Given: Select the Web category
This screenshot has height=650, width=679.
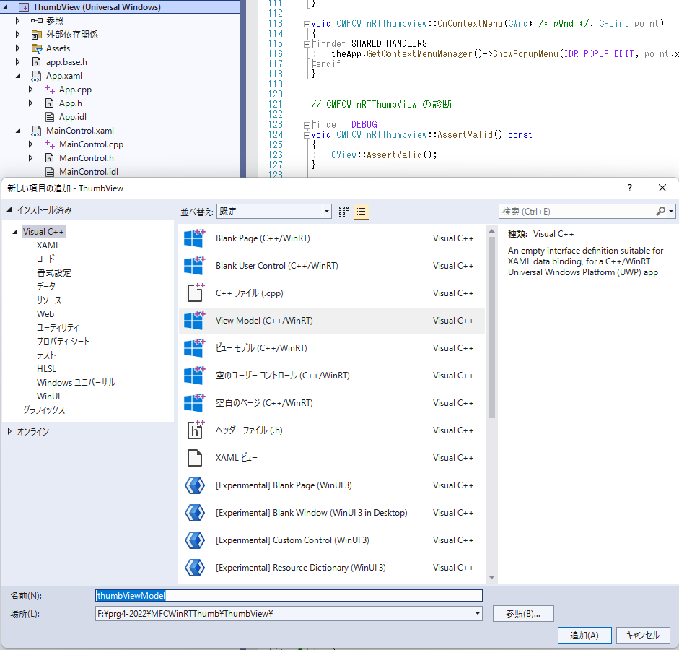Looking at the screenshot, I should pos(45,313).
